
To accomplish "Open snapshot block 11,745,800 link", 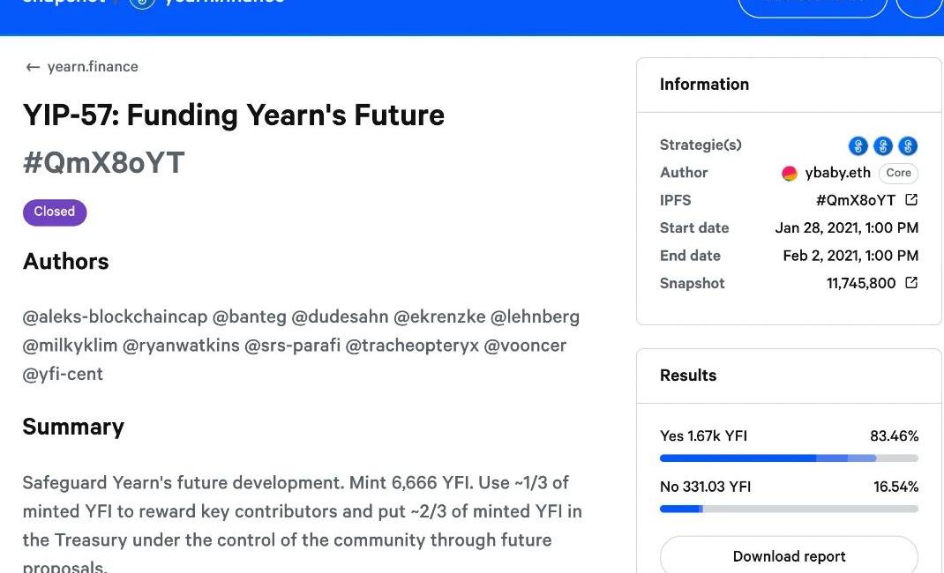I will [861, 283].
